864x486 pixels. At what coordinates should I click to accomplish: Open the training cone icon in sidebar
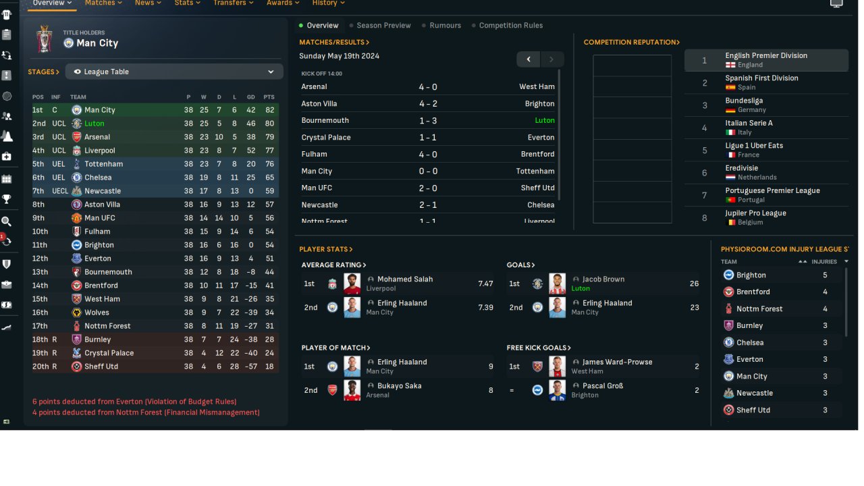point(7,136)
